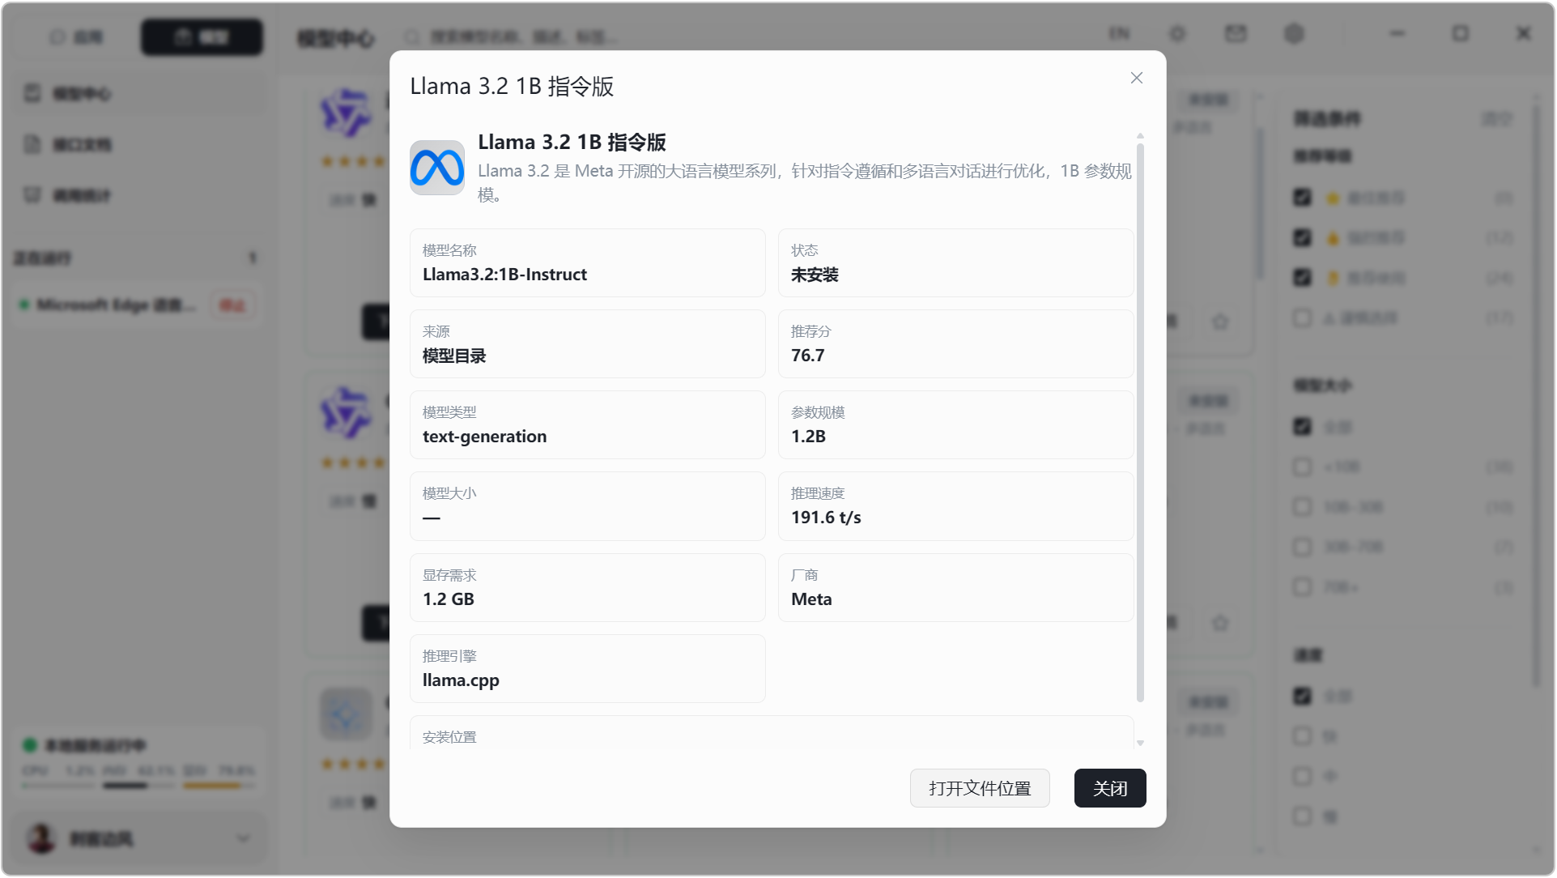The height and width of the screenshot is (878, 1557).
Task: Switch language with the EN button
Action: tap(1120, 34)
